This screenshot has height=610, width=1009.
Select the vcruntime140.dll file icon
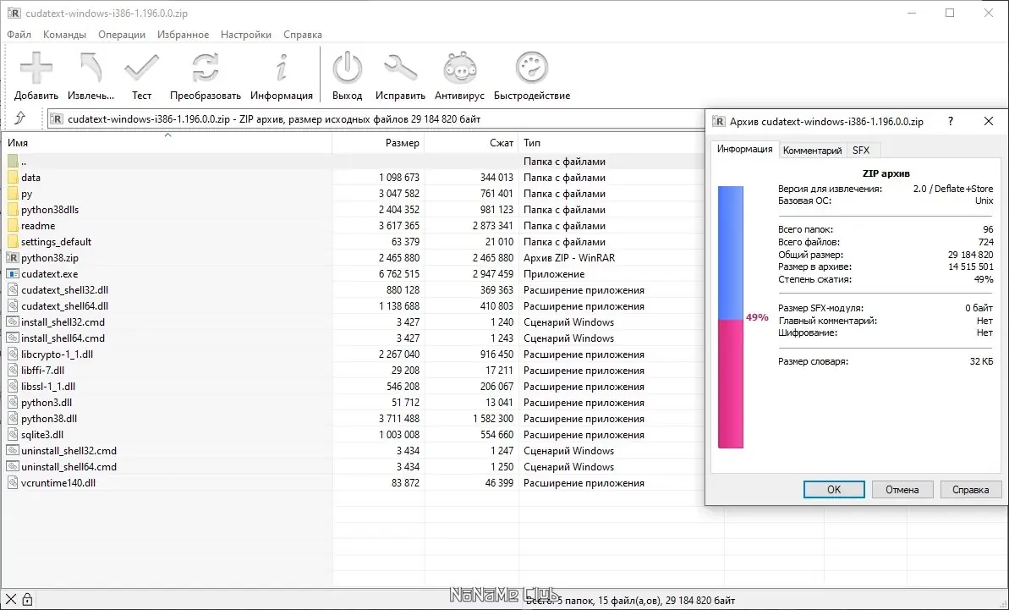13,483
